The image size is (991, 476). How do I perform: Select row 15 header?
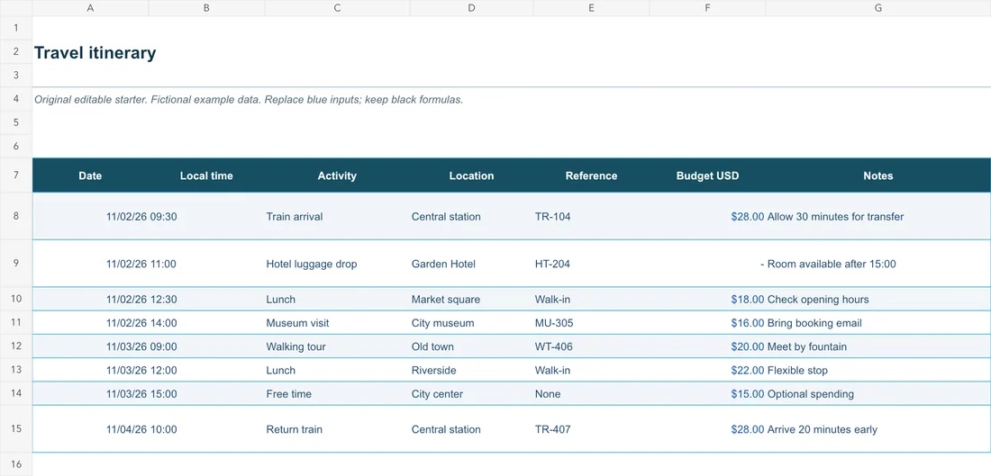pos(16,428)
